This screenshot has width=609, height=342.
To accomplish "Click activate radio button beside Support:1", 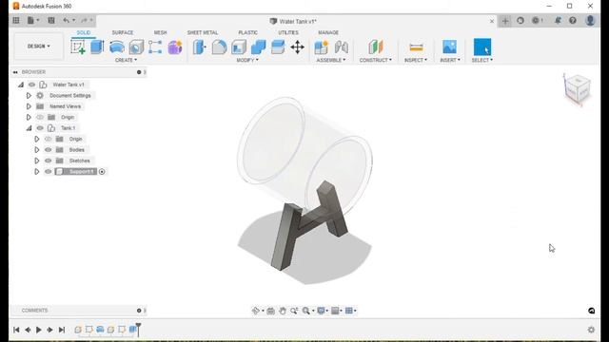I will click(x=102, y=171).
